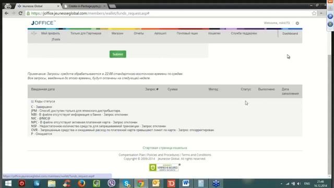Image resolution: width=334 pixels, height=188 pixels.
Task: Click the Verified & Secured badge
Action: (x=164, y=168)
